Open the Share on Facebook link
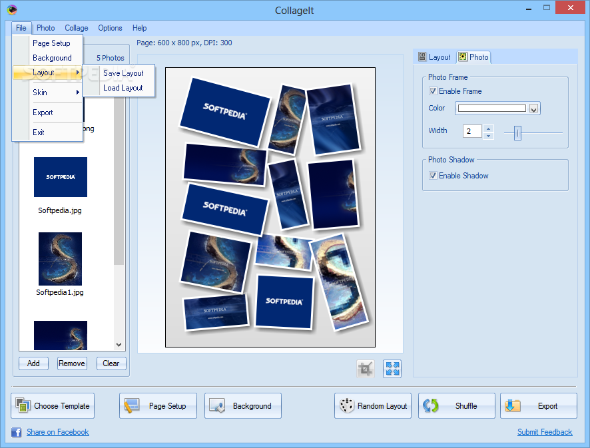590x448 pixels. [57, 432]
